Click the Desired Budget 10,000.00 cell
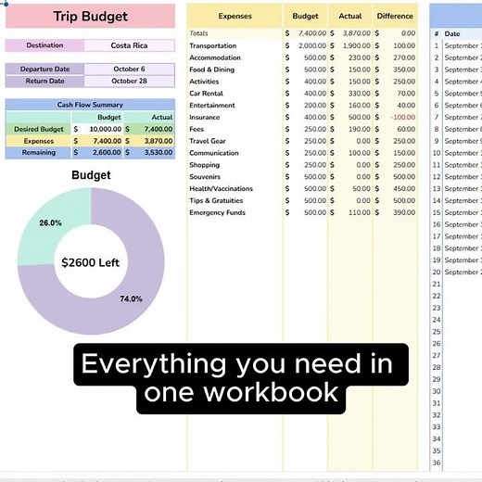The width and height of the screenshot is (482, 482). click(x=97, y=129)
